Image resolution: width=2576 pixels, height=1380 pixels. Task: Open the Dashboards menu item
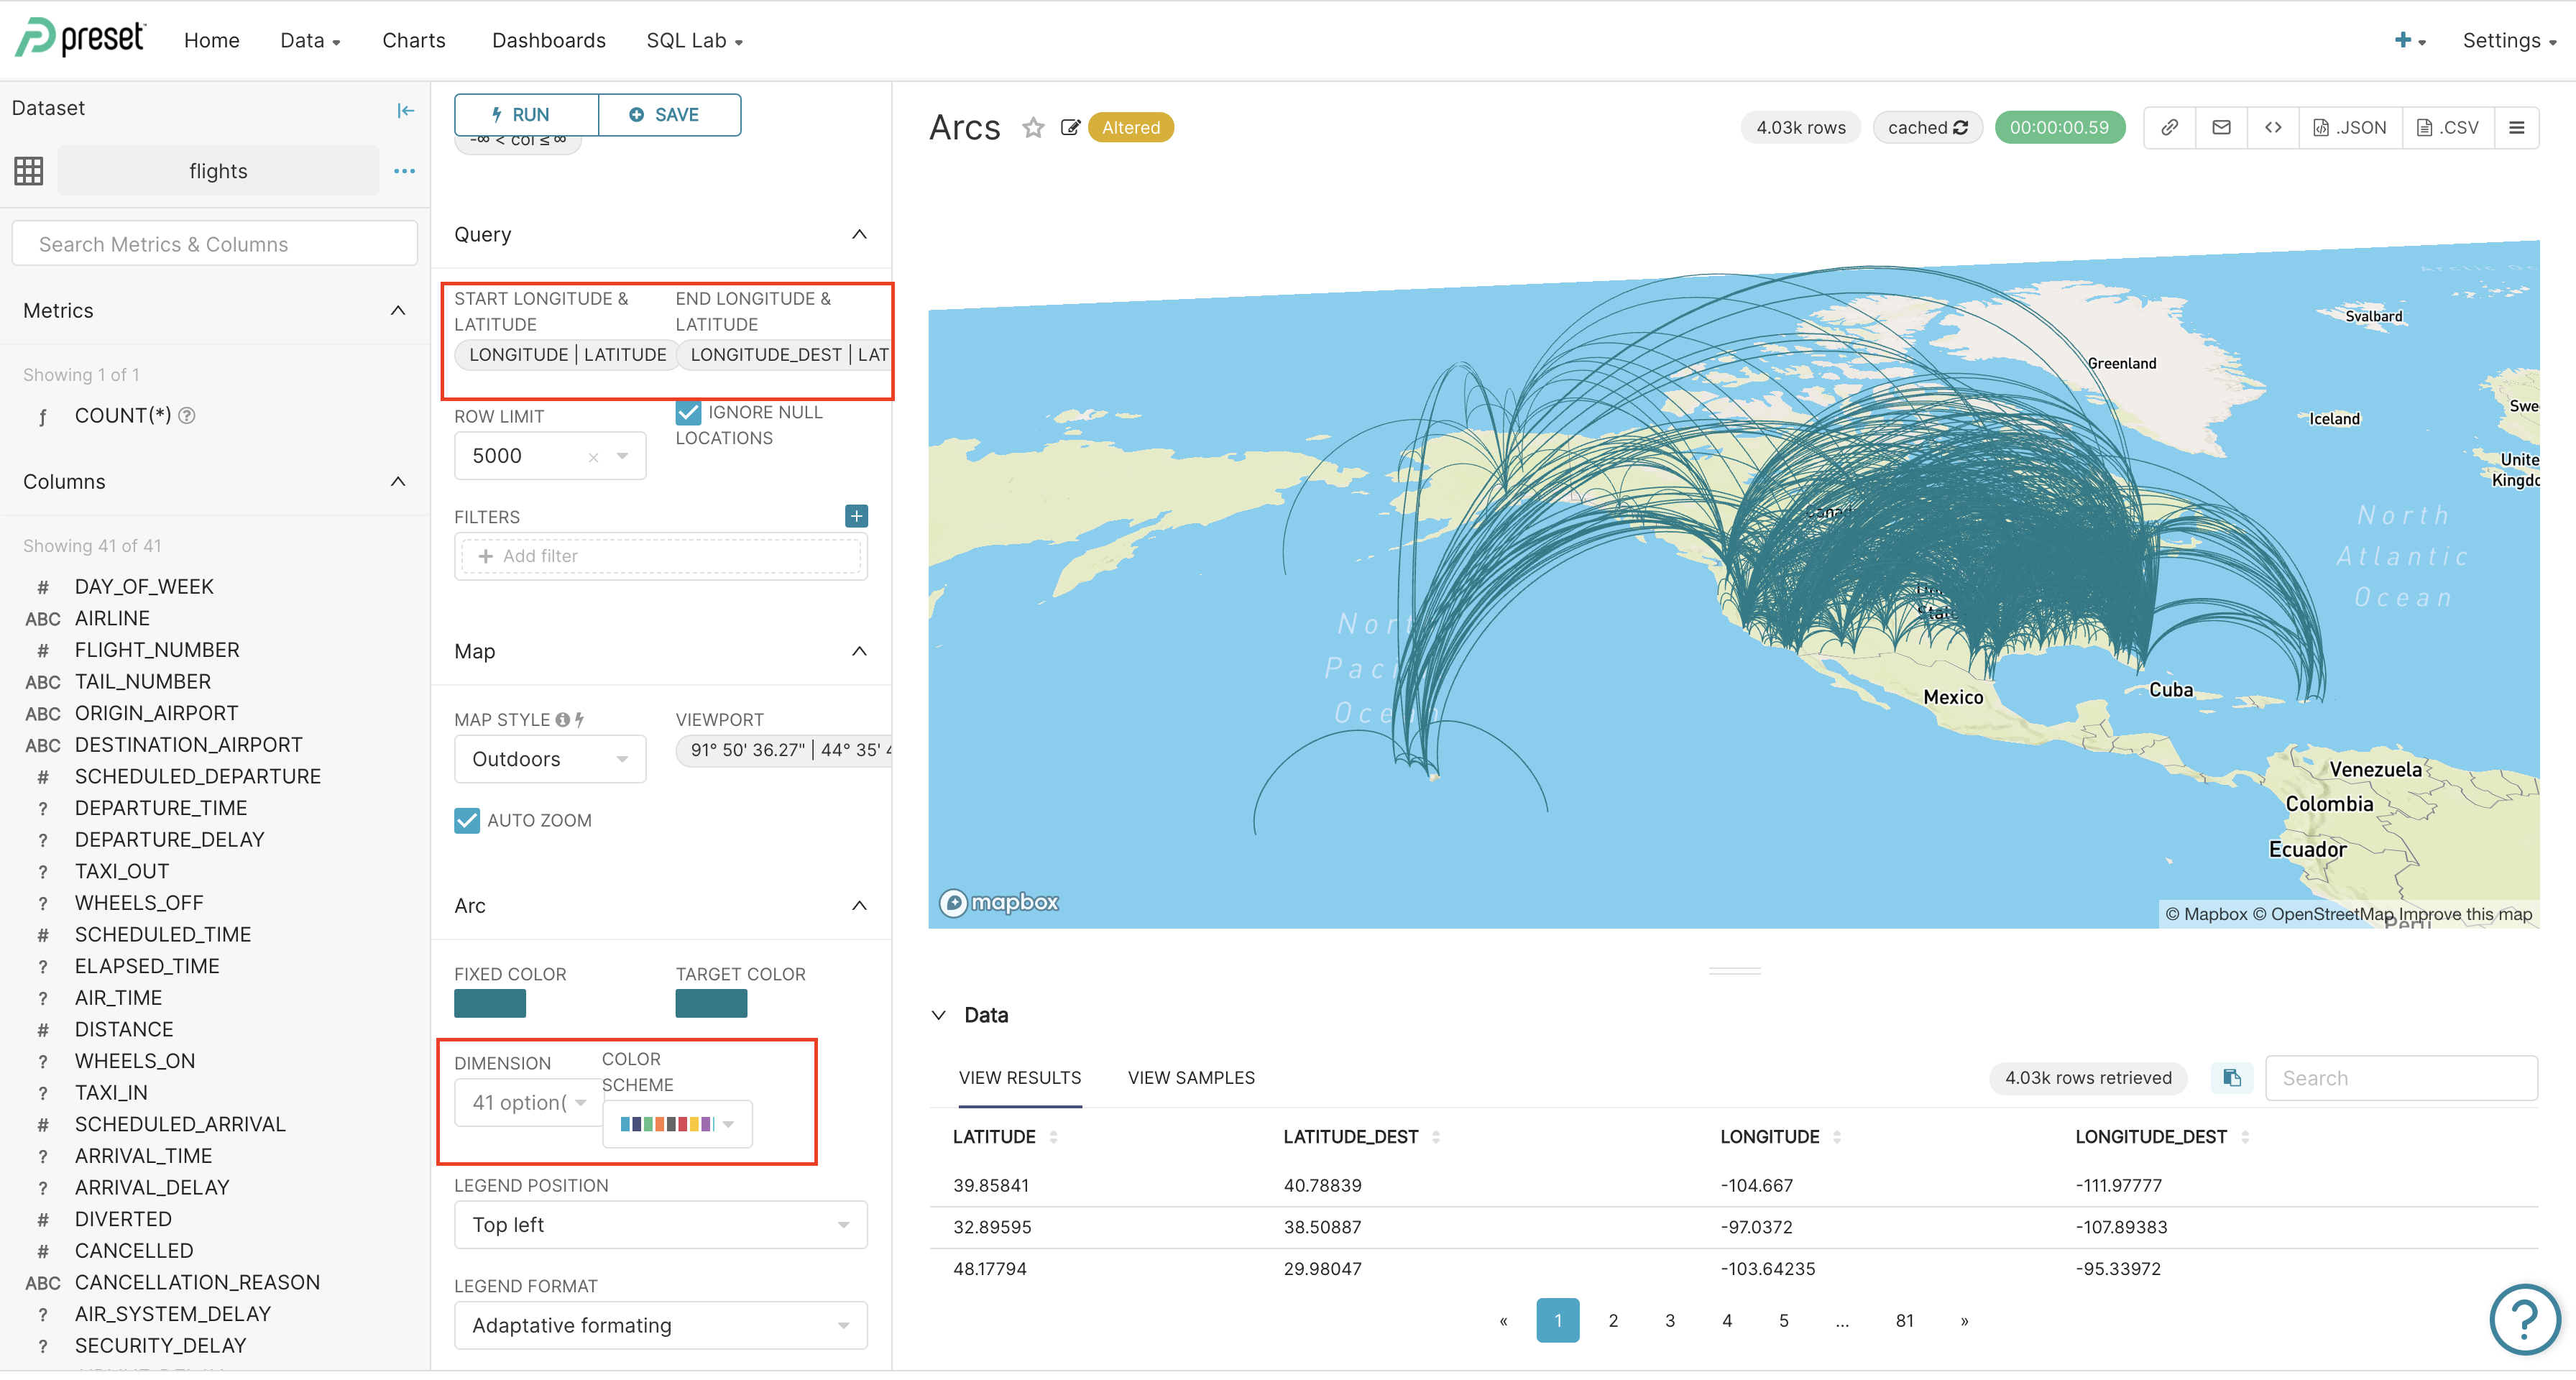pos(548,40)
